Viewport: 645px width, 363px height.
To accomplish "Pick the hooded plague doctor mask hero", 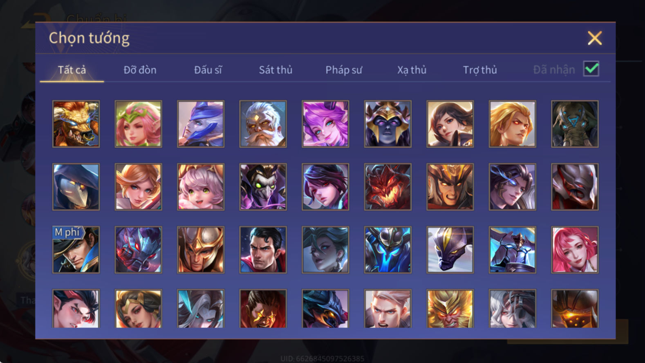I will pyautogui.click(x=76, y=187).
